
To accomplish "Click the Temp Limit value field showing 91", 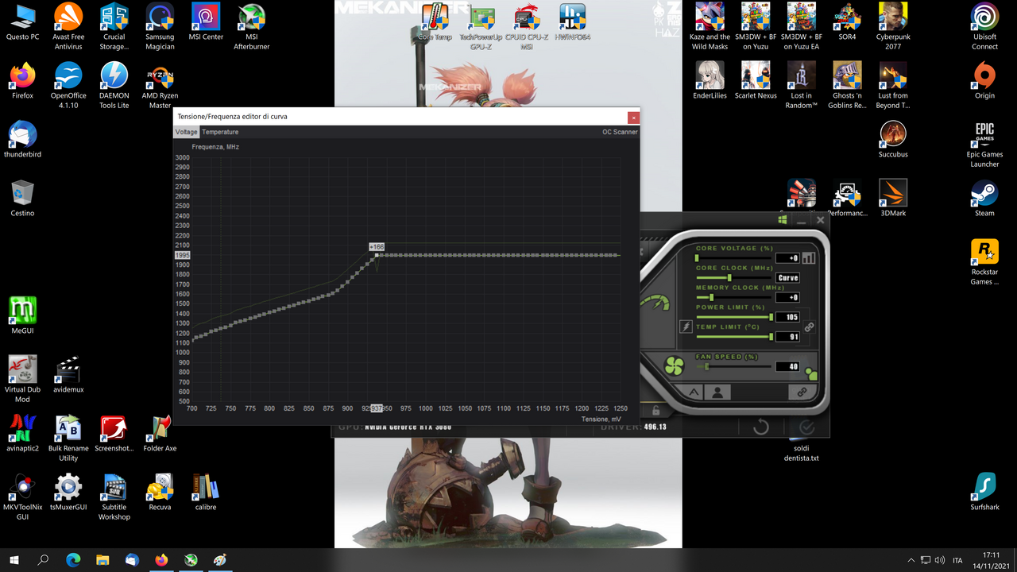I will (x=787, y=337).
